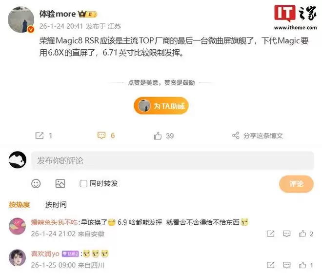This screenshot has height=274, width=322.
Task: Like the comment by 喜欢润yo
Action: 302,265
